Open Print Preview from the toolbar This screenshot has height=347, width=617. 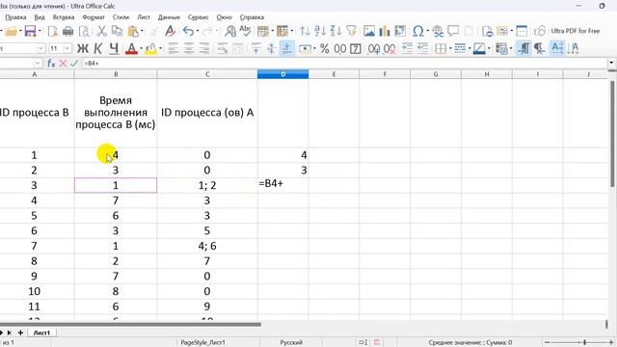coord(84,31)
